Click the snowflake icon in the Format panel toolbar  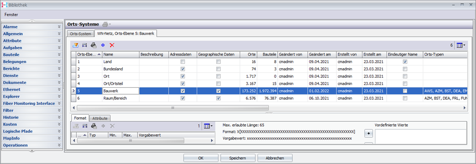click(103, 126)
